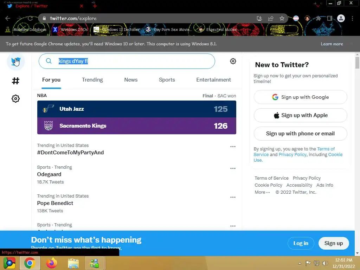Click the search magnifier icon in the search box
This screenshot has height=270, width=360.
49,61
